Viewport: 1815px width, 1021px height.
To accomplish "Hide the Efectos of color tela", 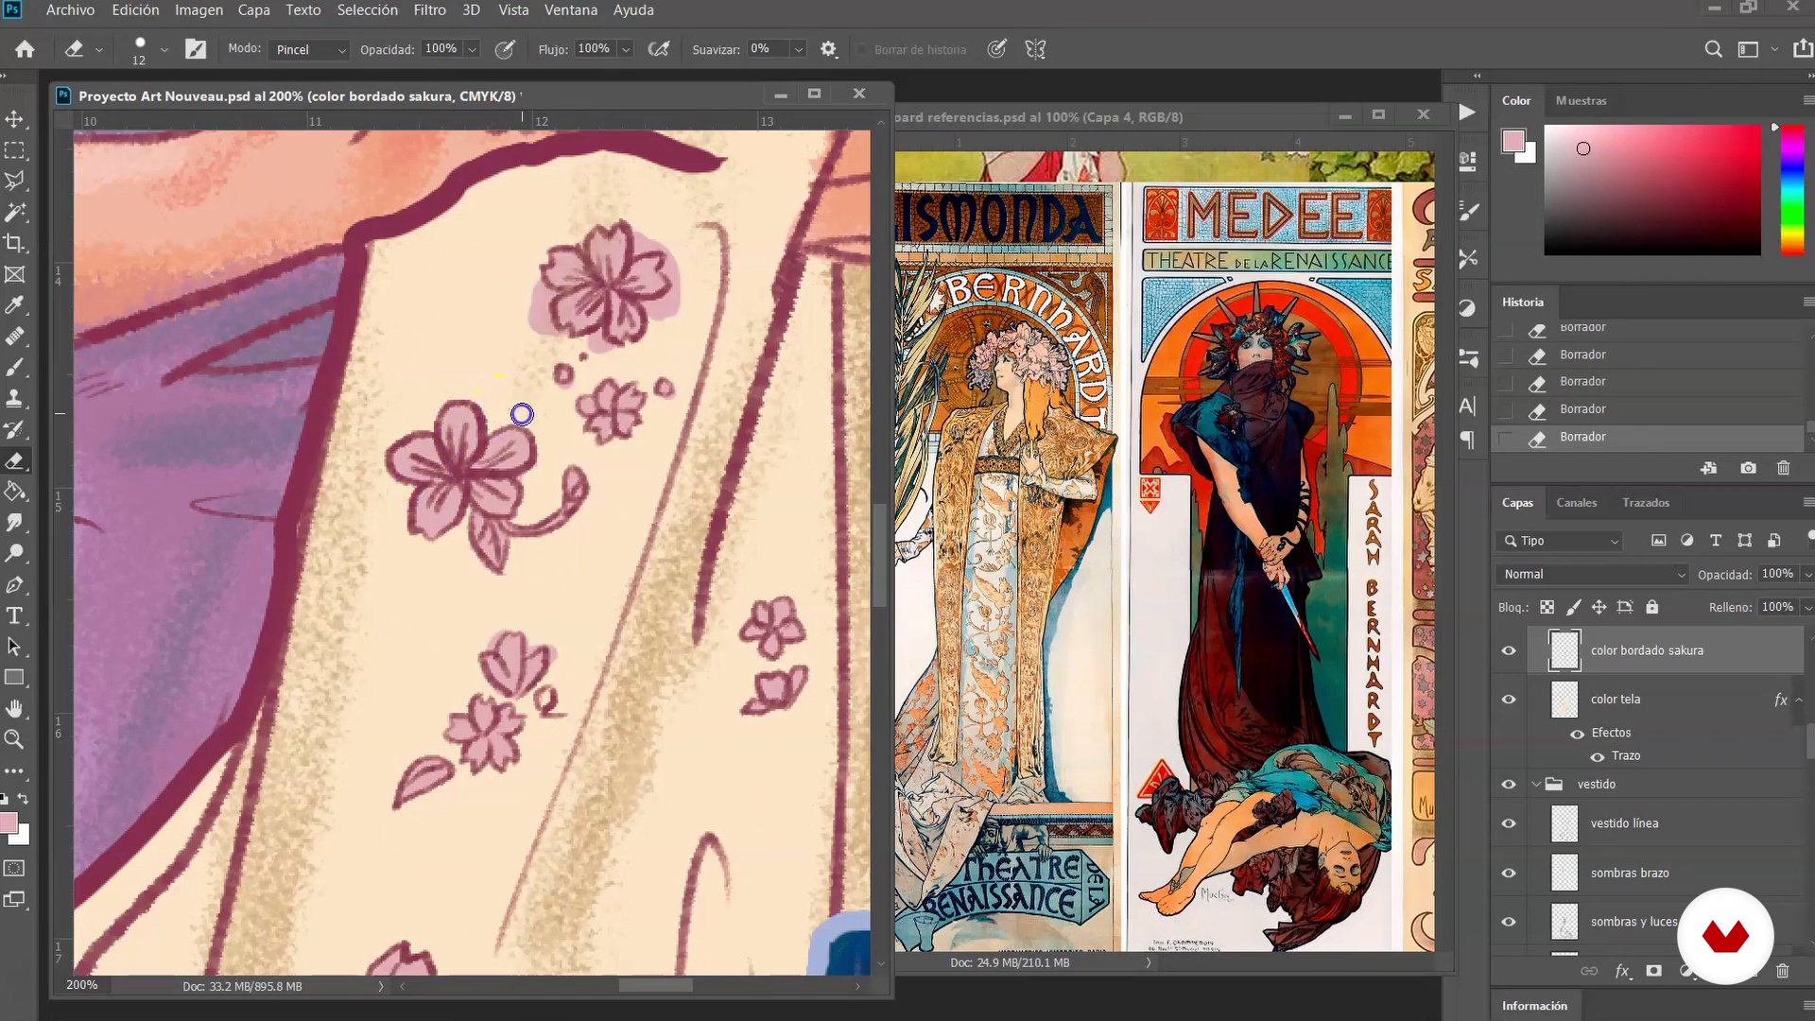I will point(1577,734).
